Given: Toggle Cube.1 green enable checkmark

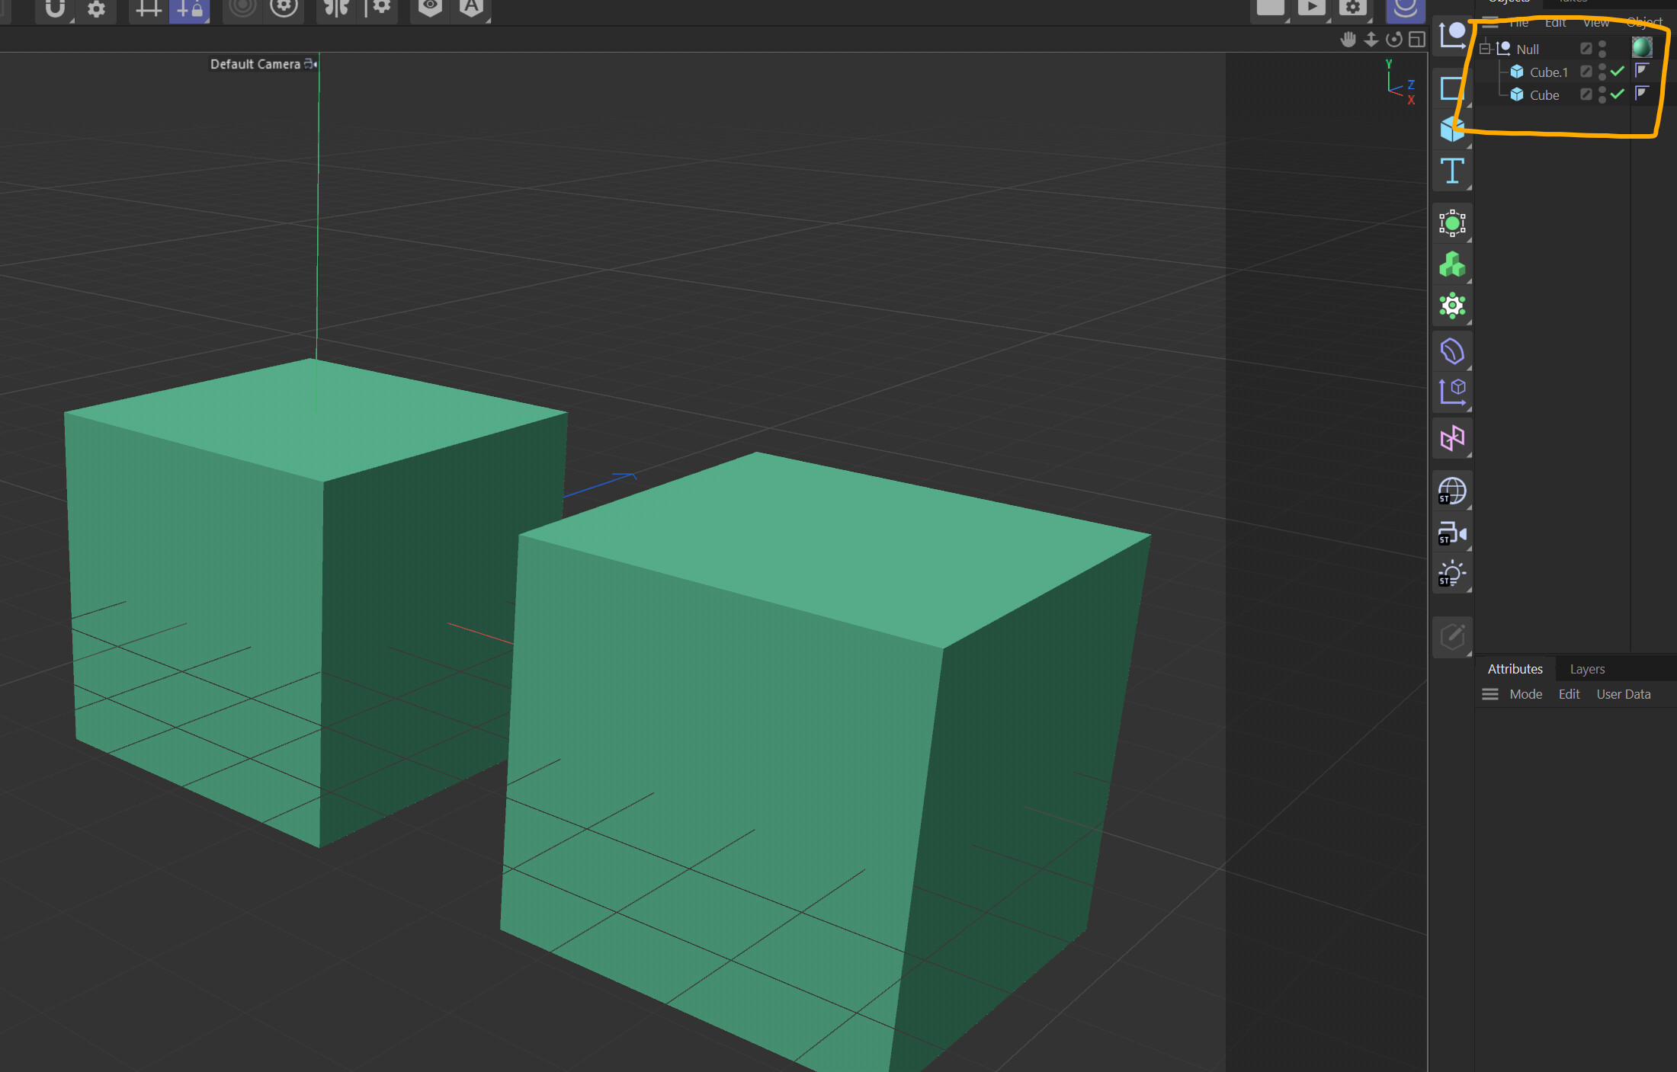Looking at the screenshot, I should 1618,71.
